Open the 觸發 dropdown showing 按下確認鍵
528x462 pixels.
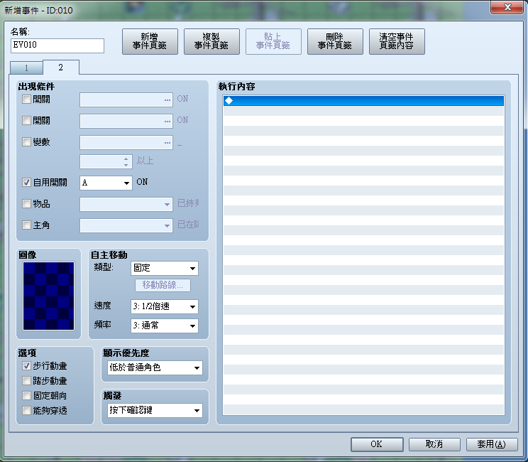pos(155,410)
